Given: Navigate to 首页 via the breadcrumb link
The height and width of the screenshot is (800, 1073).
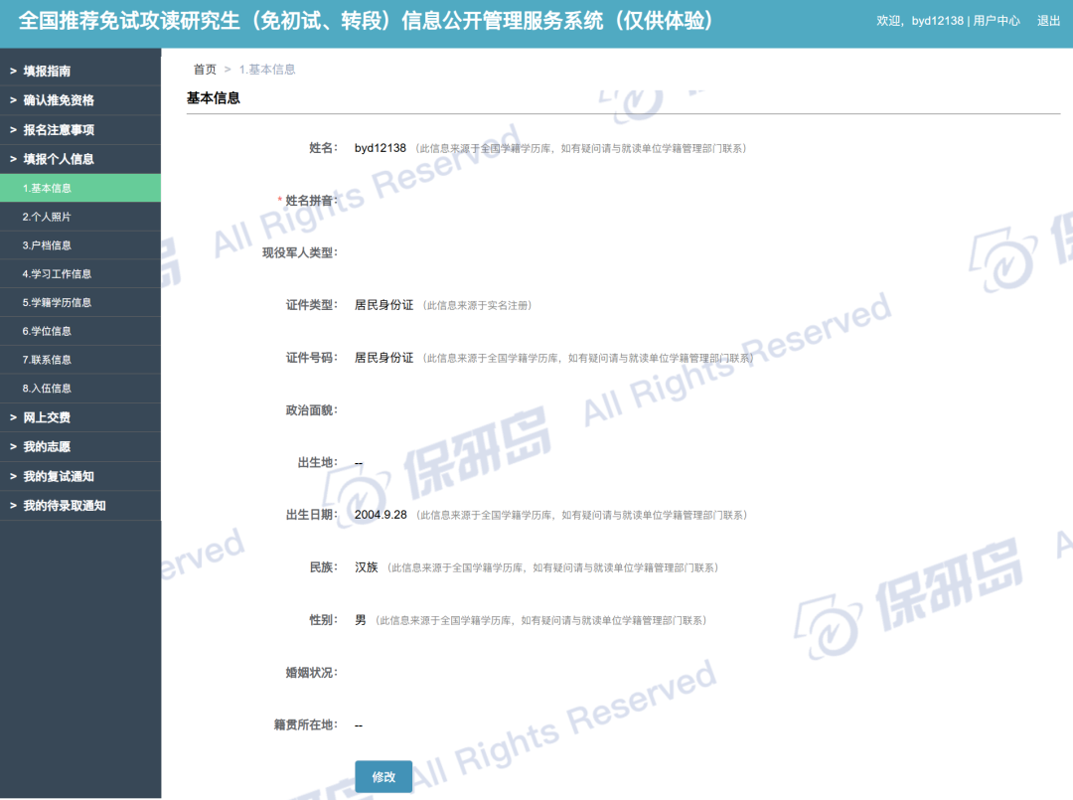Looking at the screenshot, I should [x=204, y=69].
